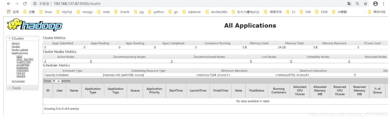Image resolution: width=390 pixels, height=120 pixels.
Task: Open the Scheduler sidebar link
Action: pos(18,81)
